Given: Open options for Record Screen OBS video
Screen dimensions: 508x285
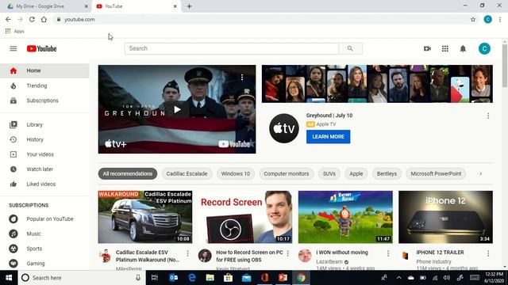Looking at the screenshot, I should (x=287, y=253).
